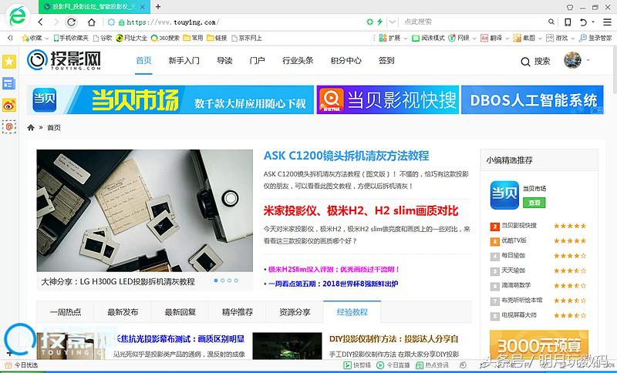Click the magnifier icon in browser search box
The height and width of the screenshot is (373, 617).
pyautogui.click(x=551, y=22)
